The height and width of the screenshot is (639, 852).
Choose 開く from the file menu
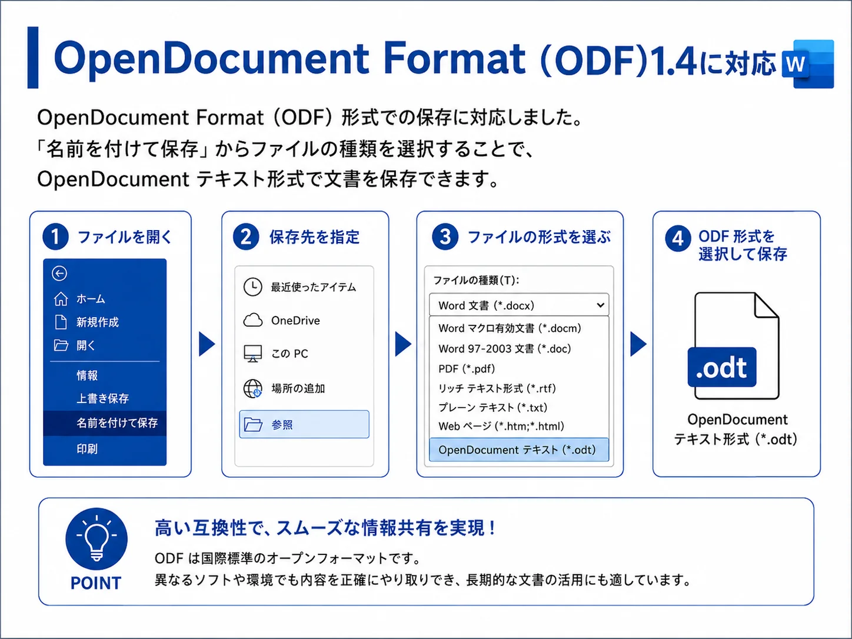[x=86, y=345]
